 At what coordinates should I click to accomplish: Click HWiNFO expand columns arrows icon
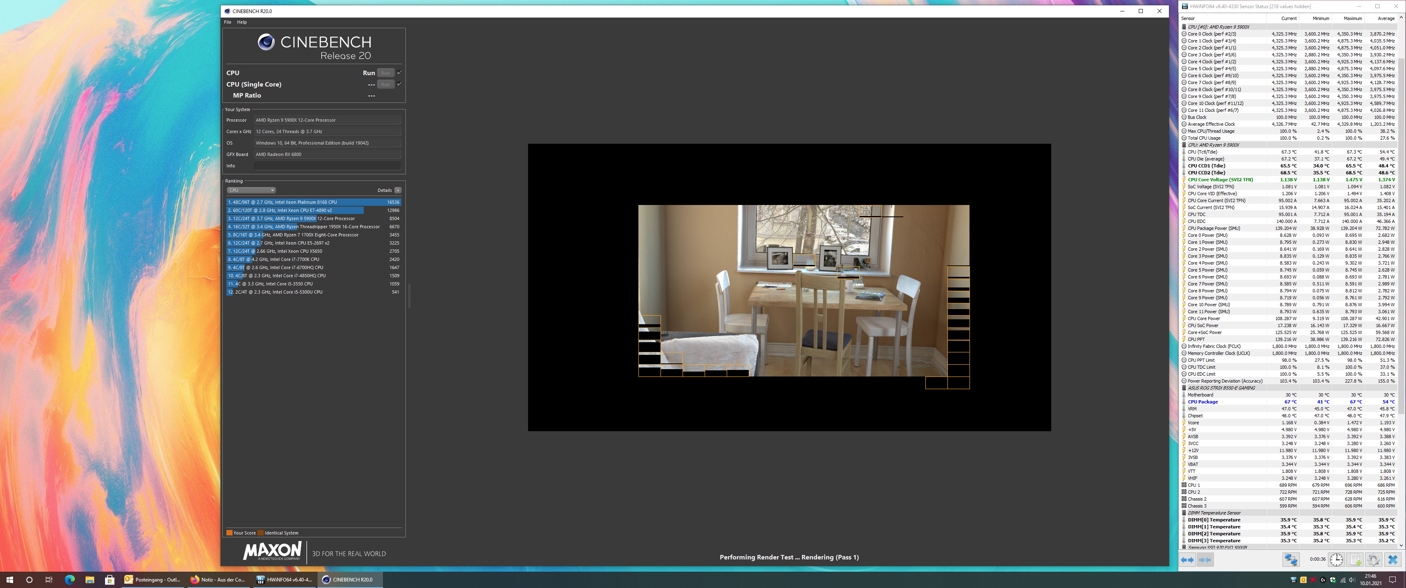click(x=1187, y=560)
